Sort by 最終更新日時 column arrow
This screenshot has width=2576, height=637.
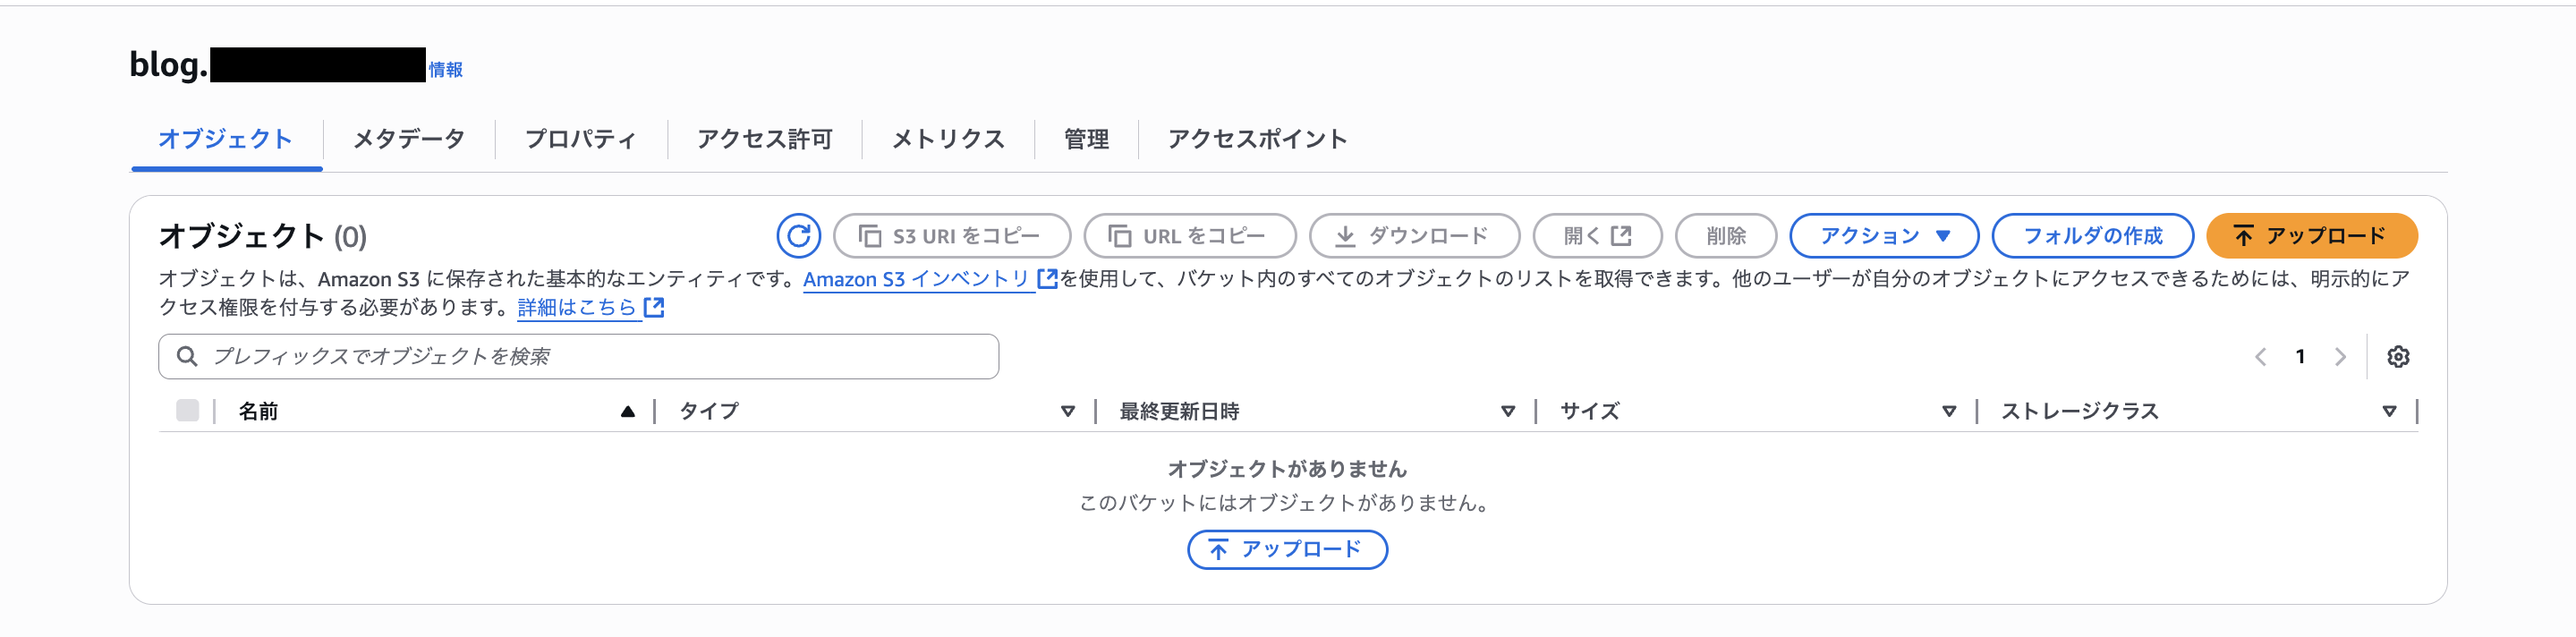1508,411
